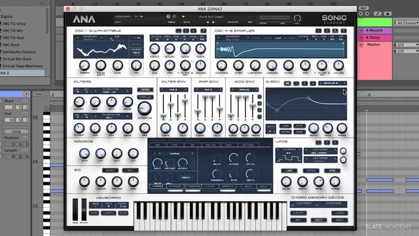Select oscillator 1 button in OSC 1-3 Wavetable
This screenshot has width=419, height=236.
coord(179,31)
